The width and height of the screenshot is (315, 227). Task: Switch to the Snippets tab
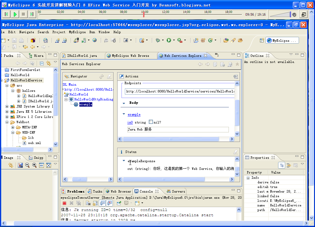(x=36, y=158)
